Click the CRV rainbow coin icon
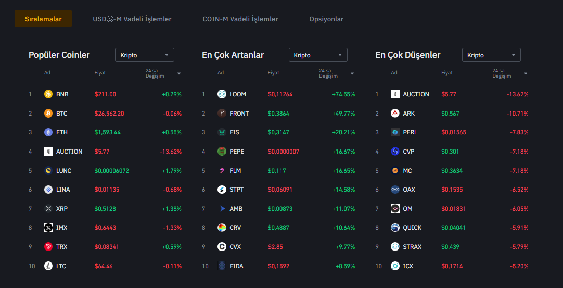The image size is (563, 288). point(222,228)
